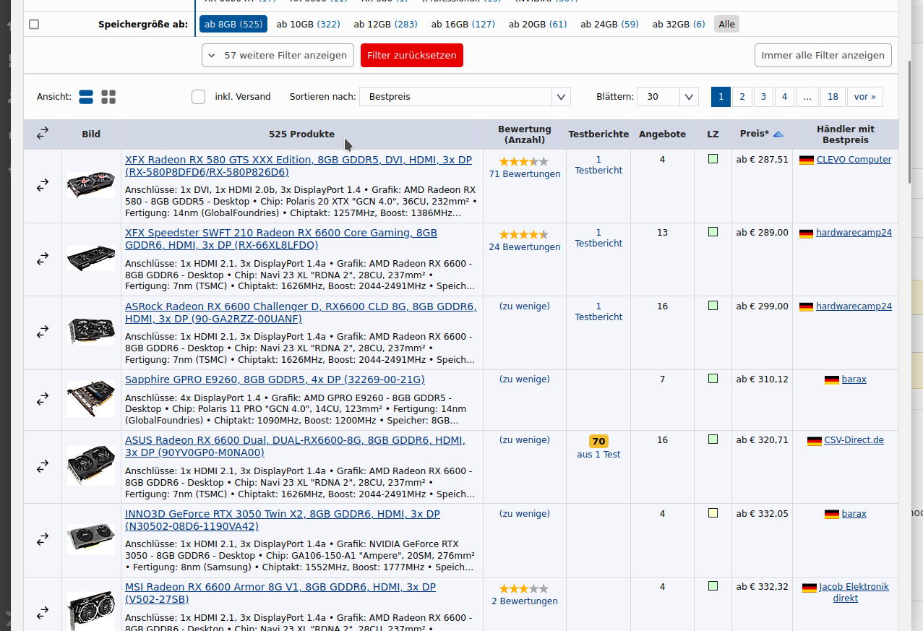This screenshot has height=631, width=923.
Task: Select ab 12GB memory filter
Action: [x=385, y=24]
